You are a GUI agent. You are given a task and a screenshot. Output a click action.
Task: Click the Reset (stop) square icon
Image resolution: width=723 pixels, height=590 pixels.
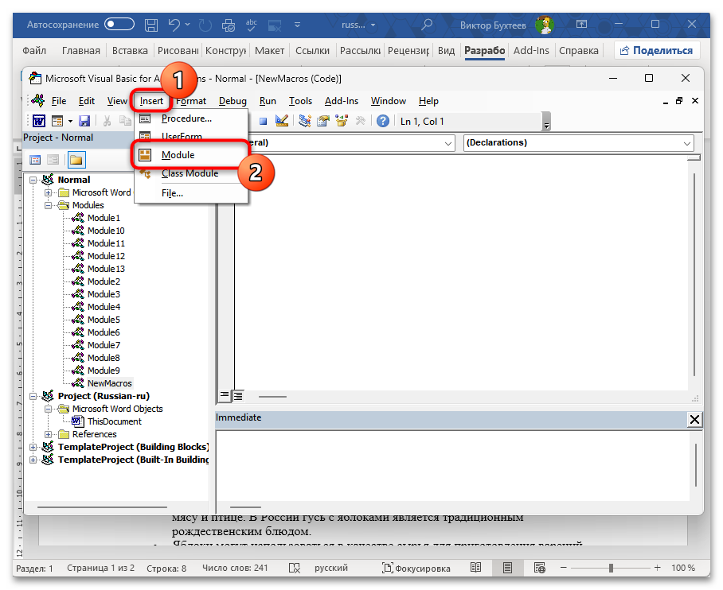pyautogui.click(x=263, y=122)
